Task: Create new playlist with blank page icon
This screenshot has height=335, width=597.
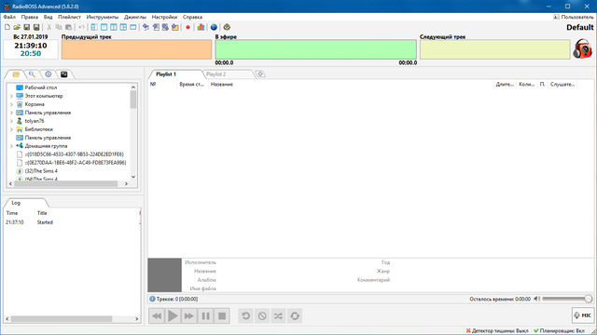Action: (x=7, y=27)
